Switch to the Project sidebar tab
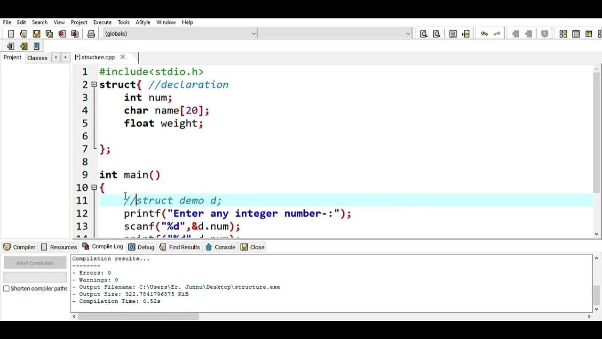602x339 pixels. coord(12,57)
